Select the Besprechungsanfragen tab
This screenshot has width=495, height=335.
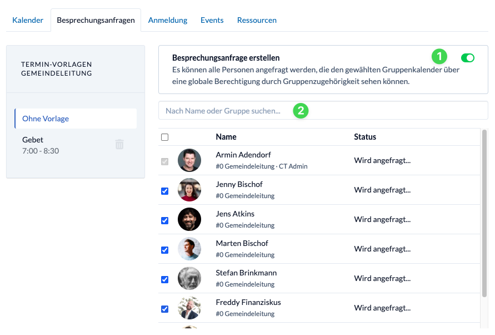pyautogui.click(x=96, y=20)
